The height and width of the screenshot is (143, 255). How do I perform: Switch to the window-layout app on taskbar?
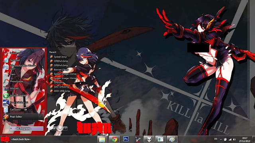[160, 139]
